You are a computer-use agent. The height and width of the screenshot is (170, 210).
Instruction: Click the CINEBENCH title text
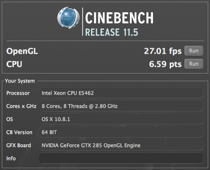(x=119, y=18)
